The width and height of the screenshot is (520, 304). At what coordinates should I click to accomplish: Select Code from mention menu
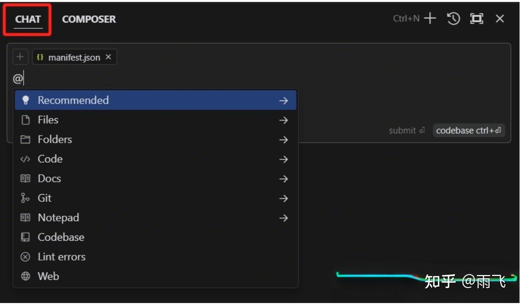[50, 159]
